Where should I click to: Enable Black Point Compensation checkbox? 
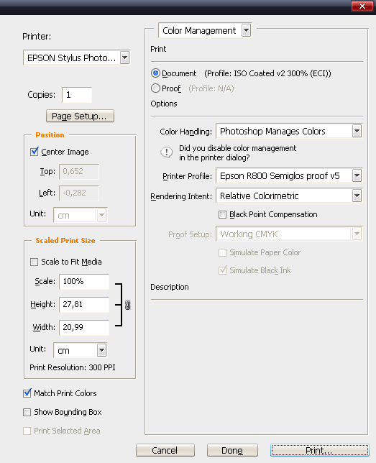coord(222,214)
